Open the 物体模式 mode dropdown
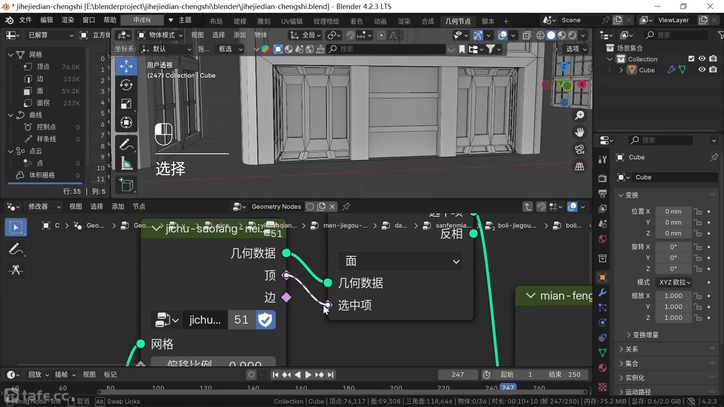Image resolution: width=724 pixels, height=407 pixels. click(160, 35)
